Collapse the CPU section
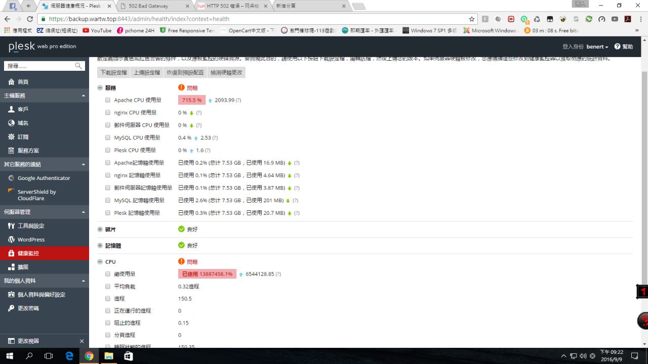 [100, 262]
